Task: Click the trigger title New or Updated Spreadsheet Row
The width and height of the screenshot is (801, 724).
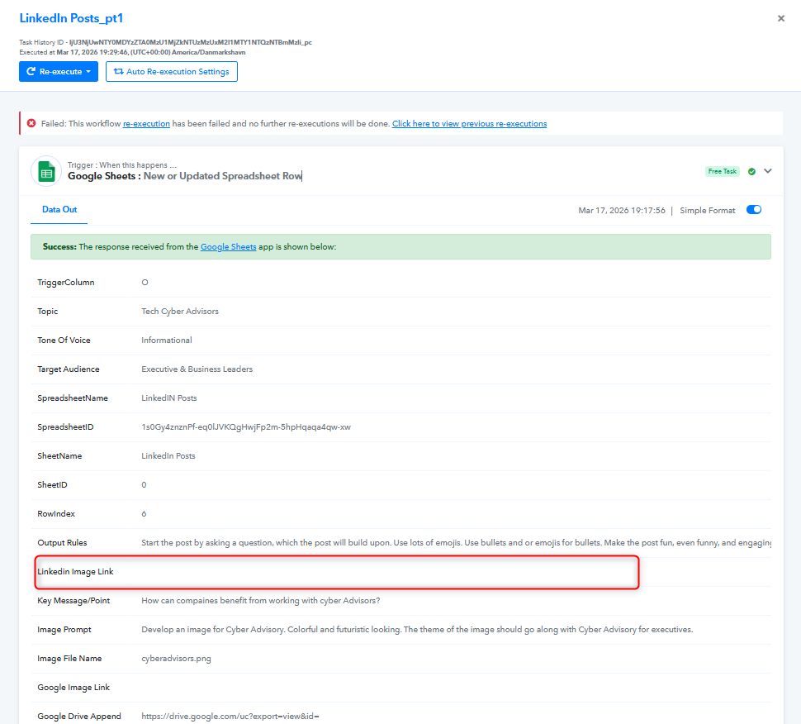Action: (x=223, y=176)
